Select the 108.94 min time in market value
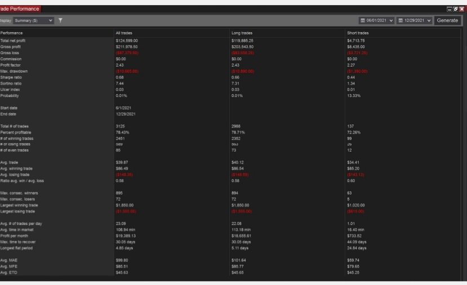The width and height of the screenshot is (467, 285). click(124, 230)
